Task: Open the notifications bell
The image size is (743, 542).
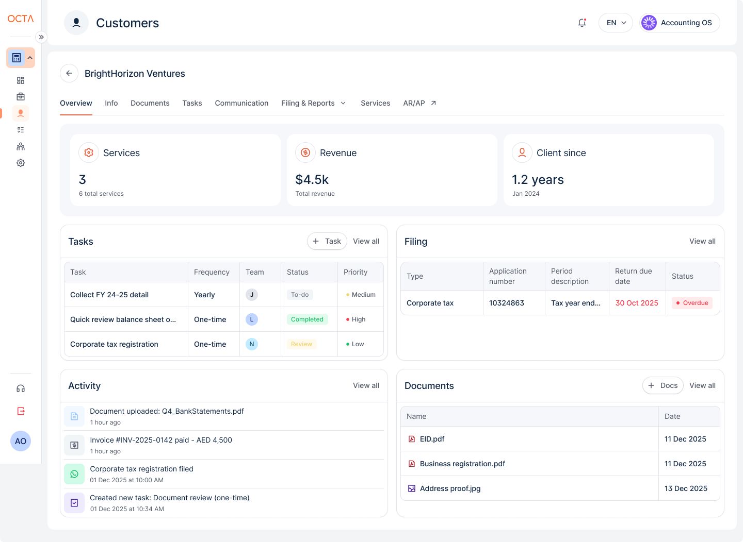Action: coord(582,23)
